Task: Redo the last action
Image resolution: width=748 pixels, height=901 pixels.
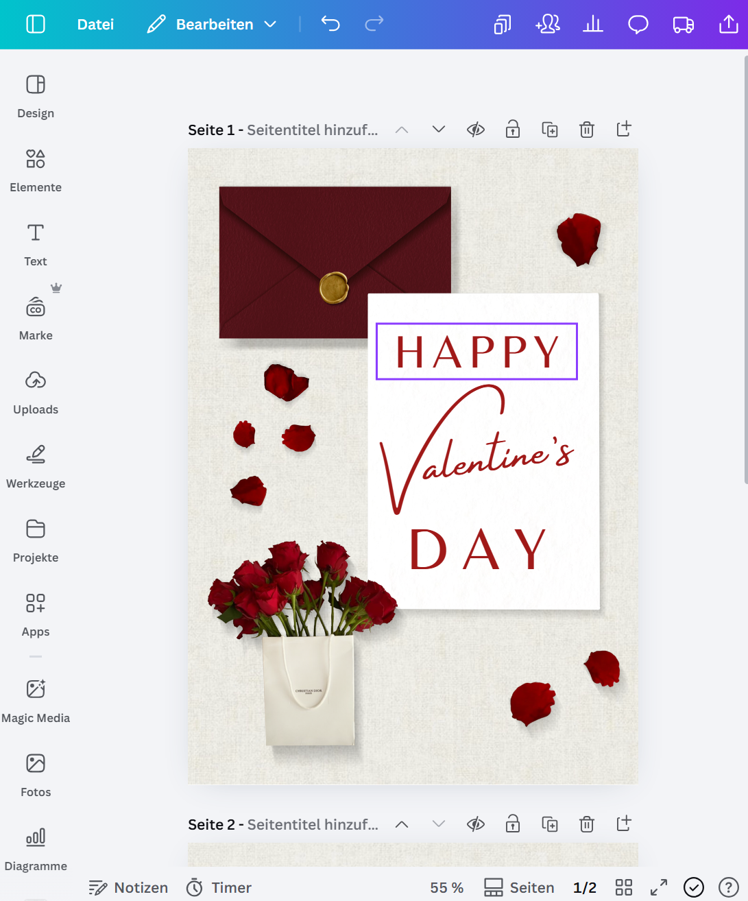Action: point(374,25)
